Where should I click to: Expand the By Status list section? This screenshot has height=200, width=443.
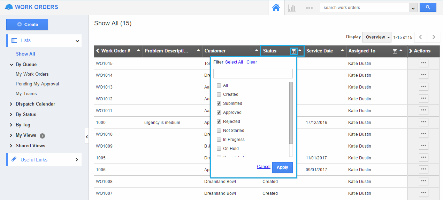coord(25,114)
